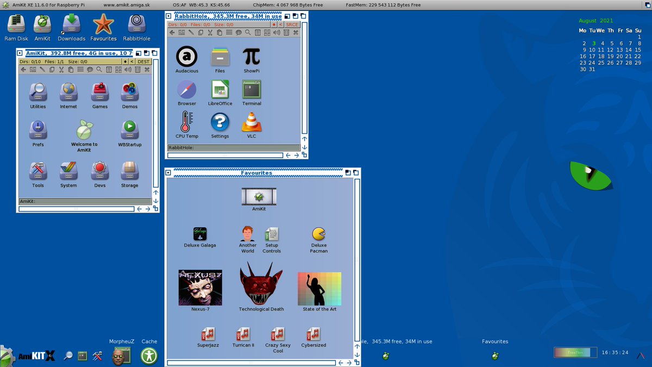Click the search magnifier in AmiKit toolbar
This screenshot has height=367, width=652.
click(x=99, y=70)
